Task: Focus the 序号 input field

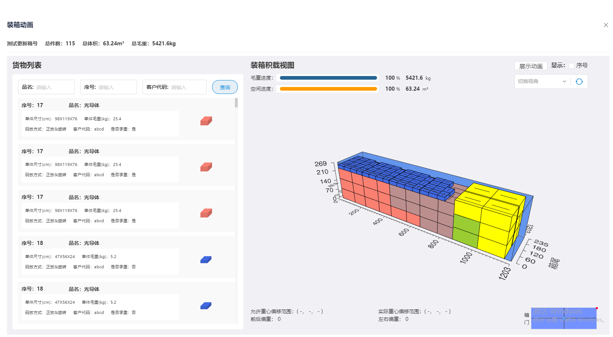Action: coord(108,87)
